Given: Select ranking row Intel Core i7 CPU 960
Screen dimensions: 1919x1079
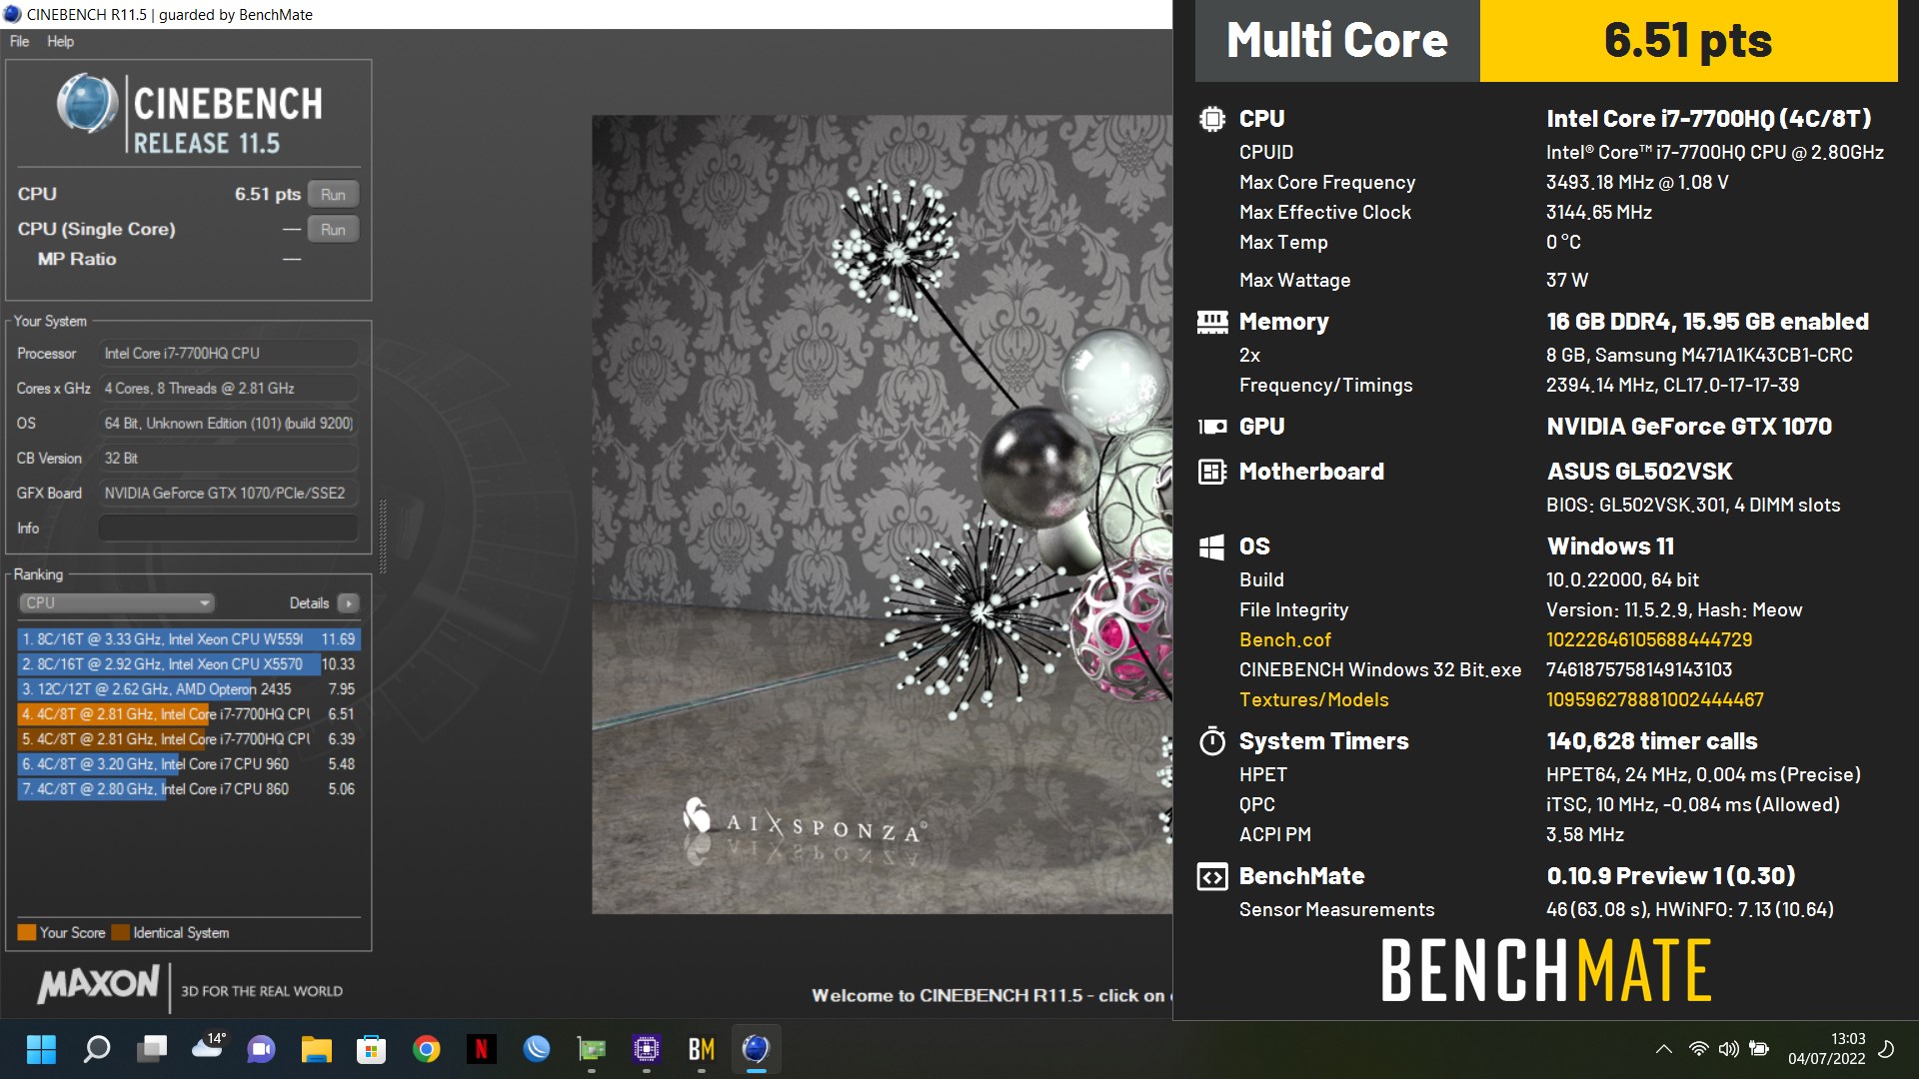Looking at the screenshot, I should (x=188, y=763).
